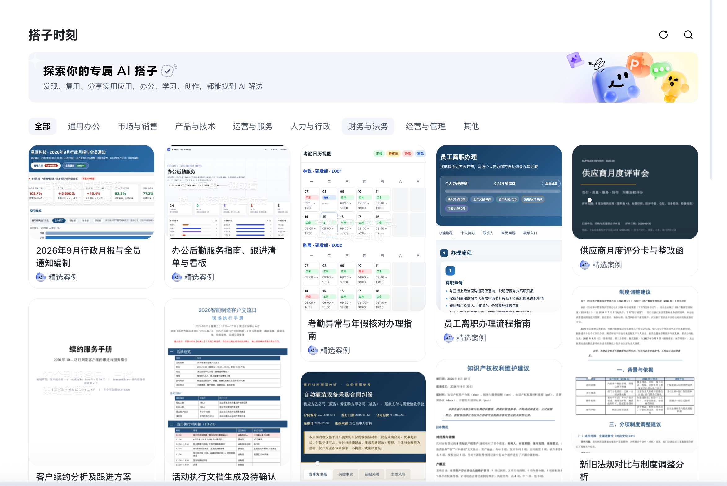Click the mascot avatar under 供应商月度评分卡 card
Viewport: 727px width, 486px height.
584,265
